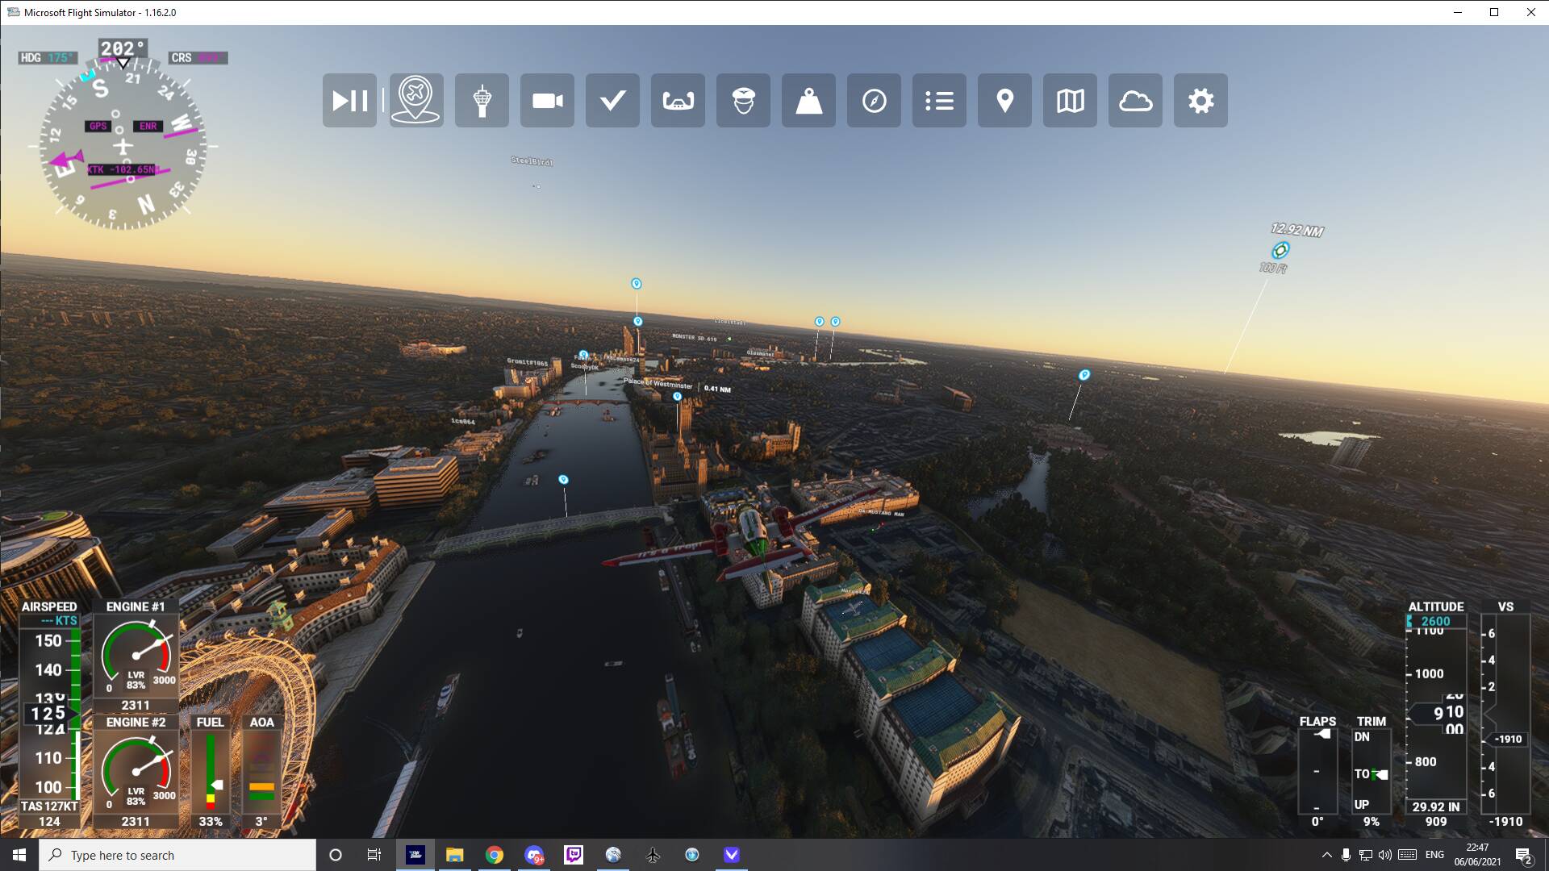The height and width of the screenshot is (871, 1549).
Task: Click the Palace of Westminster POI marker
Action: click(678, 396)
